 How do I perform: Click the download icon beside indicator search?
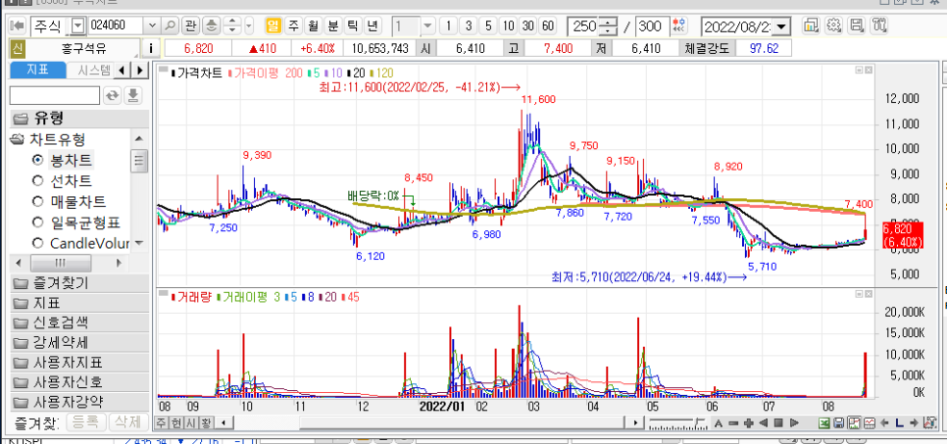coord(133,95)
